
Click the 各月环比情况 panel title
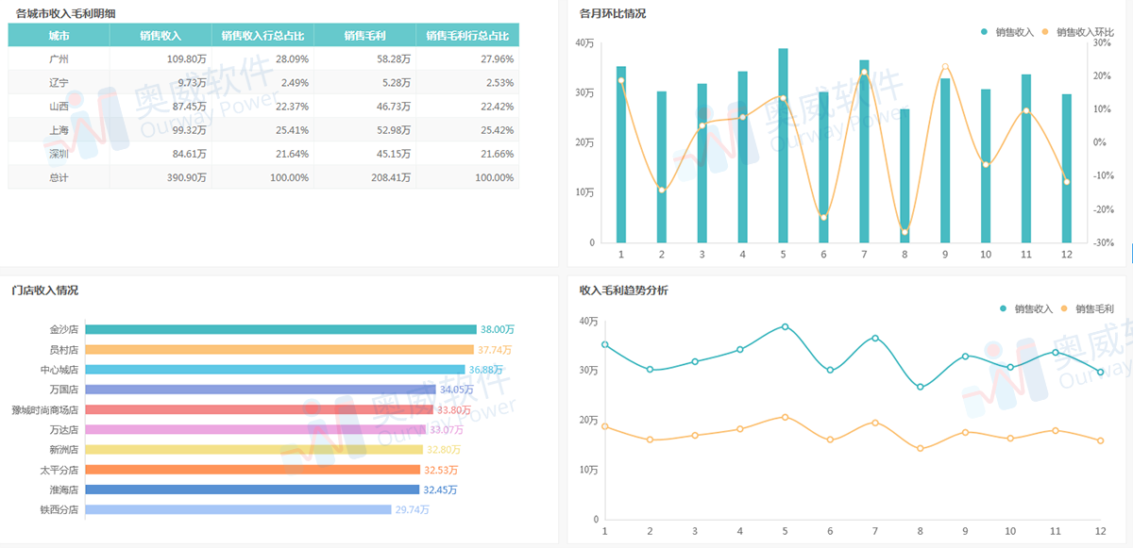pyautogui.click(x=613, y=13)
